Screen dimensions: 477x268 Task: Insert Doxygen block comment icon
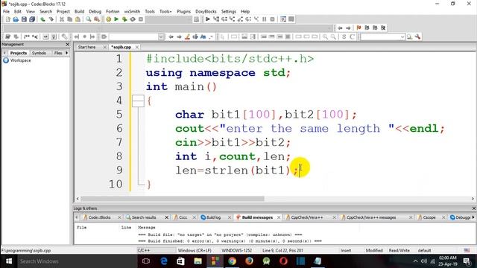coord(27,36)
